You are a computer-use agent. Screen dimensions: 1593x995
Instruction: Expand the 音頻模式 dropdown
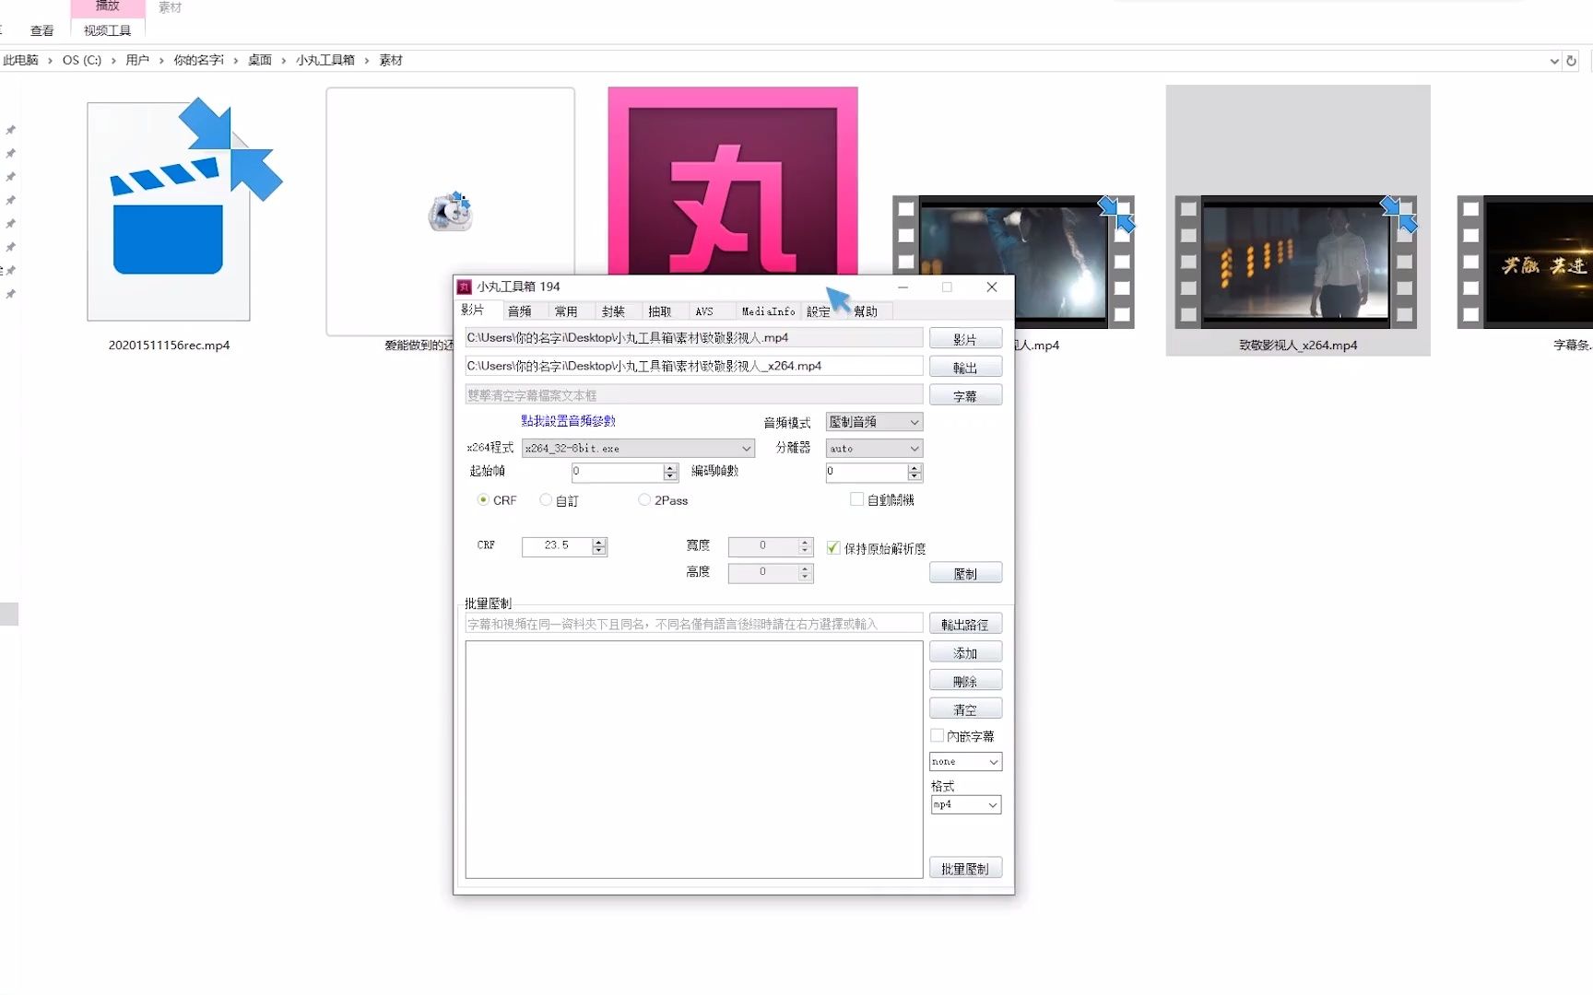point(874,422)
